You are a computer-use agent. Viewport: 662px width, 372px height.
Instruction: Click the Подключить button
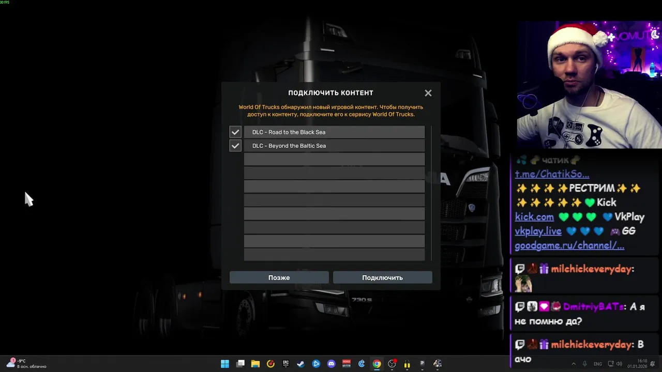(382, 277)
